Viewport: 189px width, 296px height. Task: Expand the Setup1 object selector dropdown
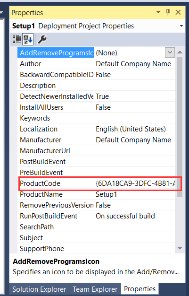(x=181, y=26)
